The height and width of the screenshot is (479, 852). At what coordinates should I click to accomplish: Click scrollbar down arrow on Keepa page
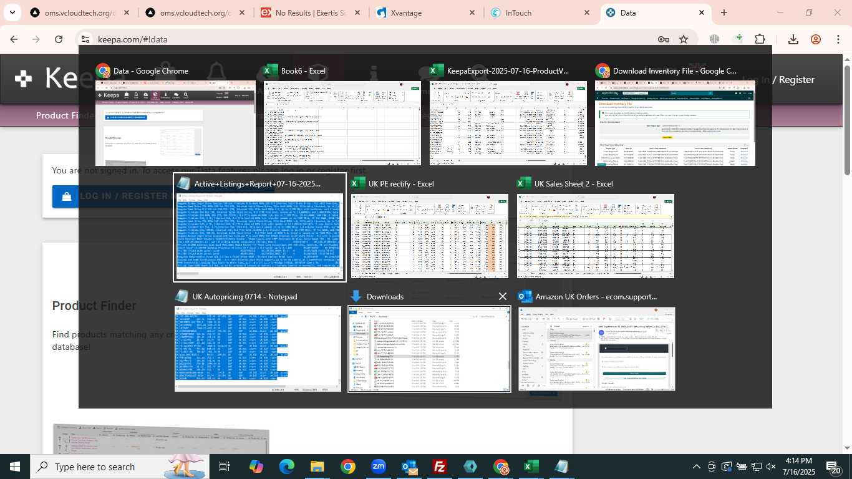point(847,448)
